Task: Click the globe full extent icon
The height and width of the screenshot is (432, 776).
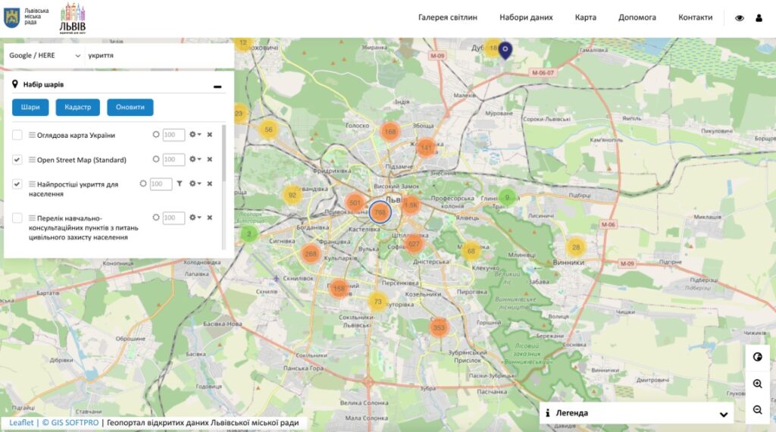Action: click(757, 358)
